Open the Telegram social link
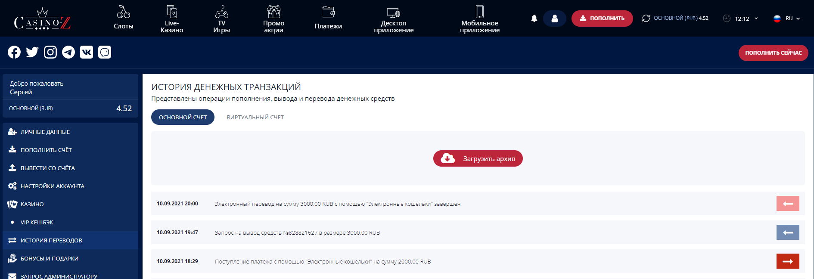 coord(68,52)
